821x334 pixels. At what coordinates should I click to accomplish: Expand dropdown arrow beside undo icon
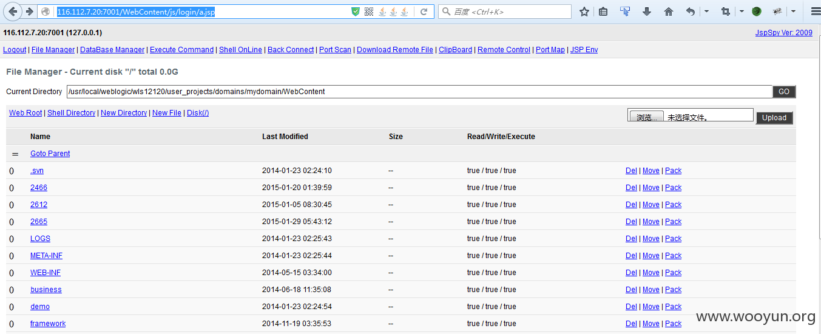click(707, 12)
